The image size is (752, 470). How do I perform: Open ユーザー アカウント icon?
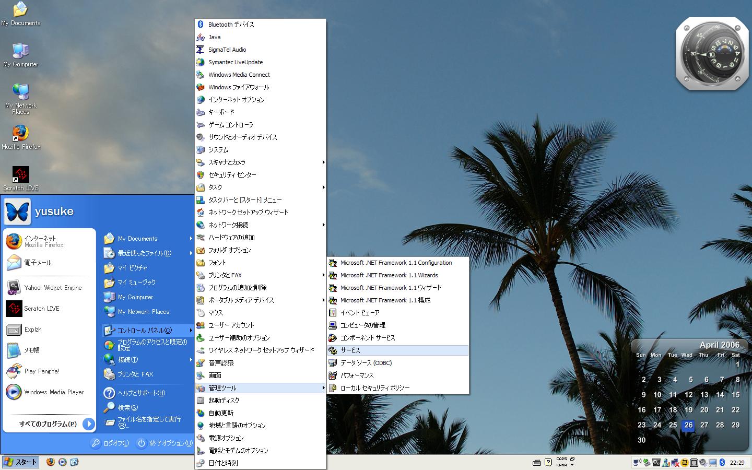tap(200, 325)
